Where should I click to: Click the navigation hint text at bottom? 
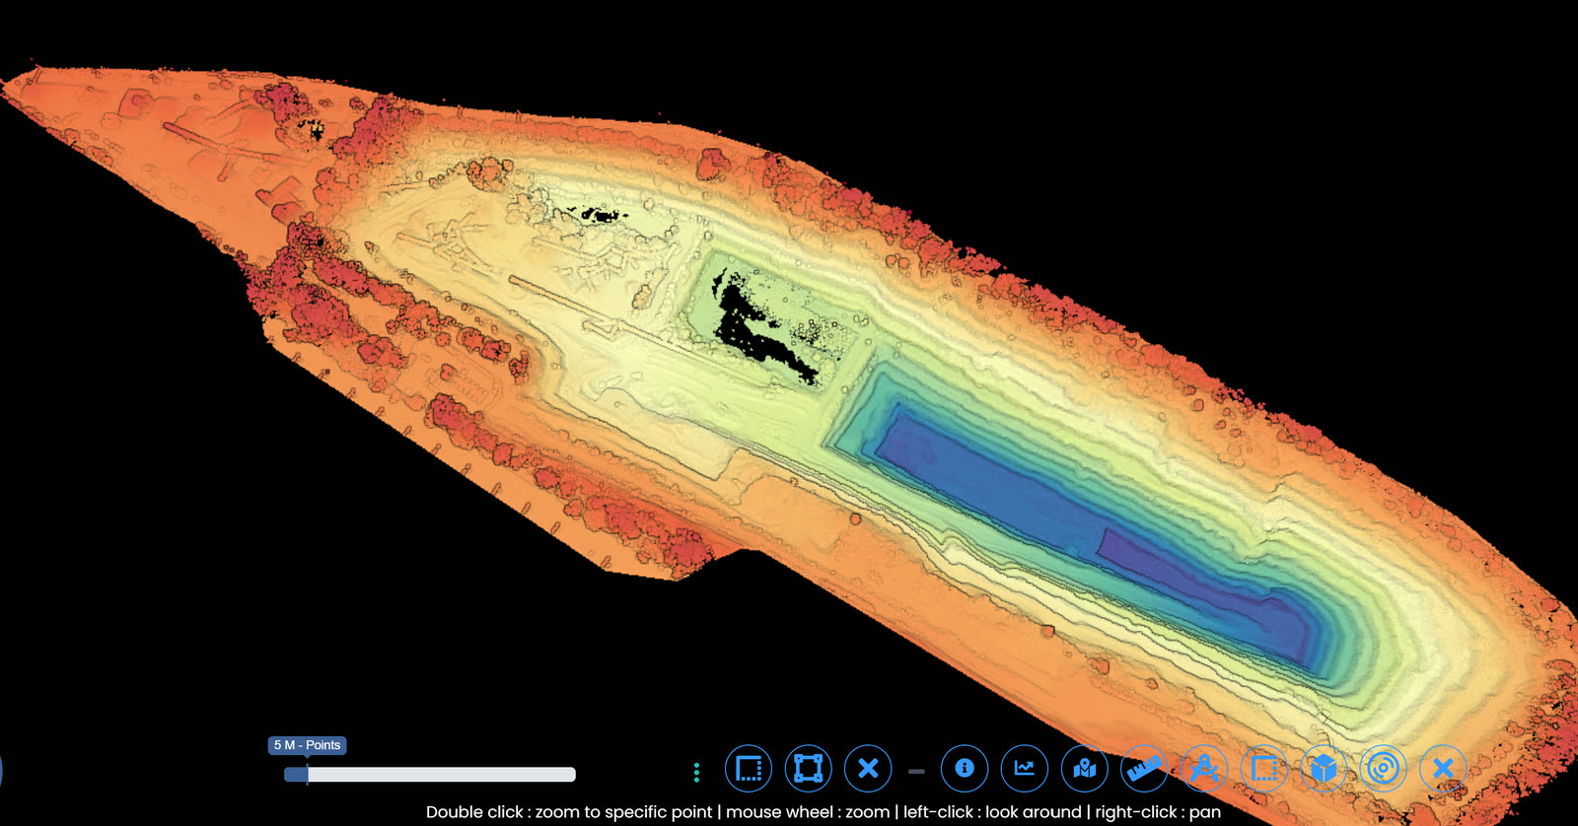[824, 812]
